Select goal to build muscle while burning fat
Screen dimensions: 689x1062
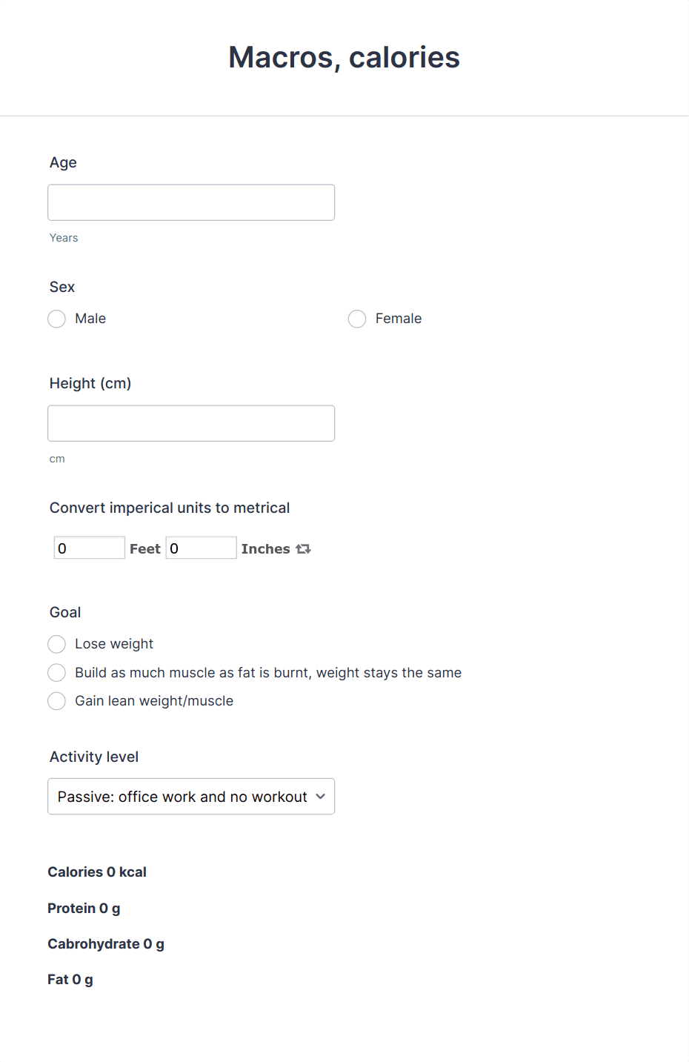coord(56,672)
